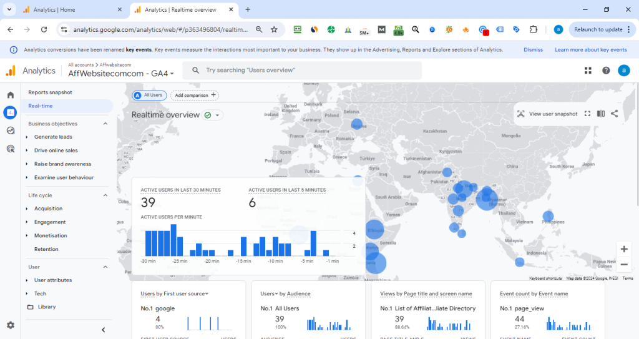Dismiss the key events notification

point(533,50)
